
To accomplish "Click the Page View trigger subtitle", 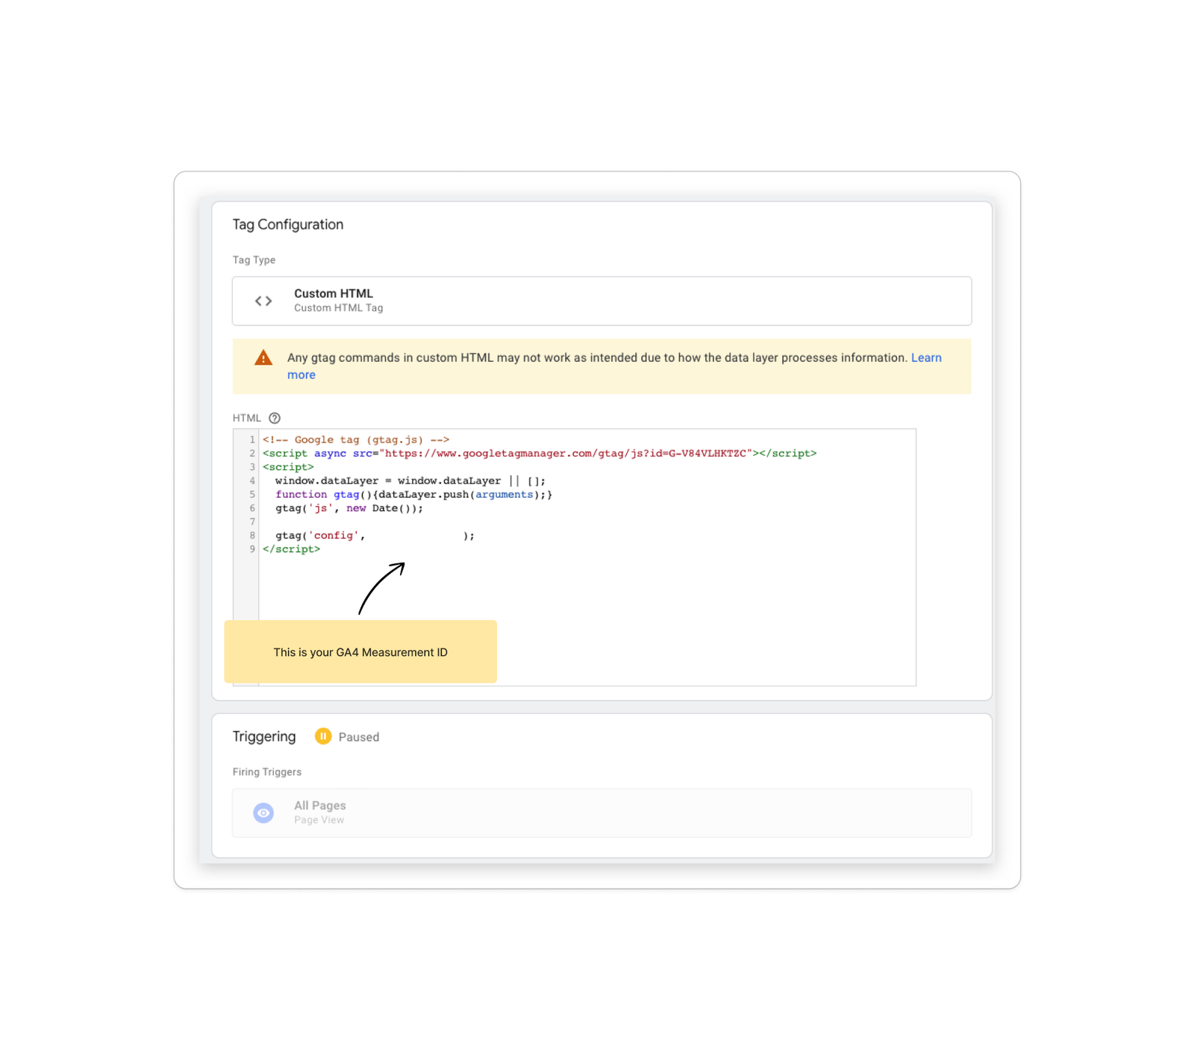I will [319, 820].
